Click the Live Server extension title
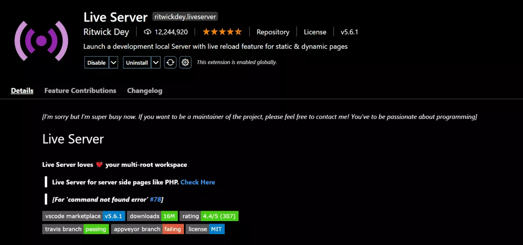The width and height of the screenshot is (523, 245). click(x=115, y=17)
